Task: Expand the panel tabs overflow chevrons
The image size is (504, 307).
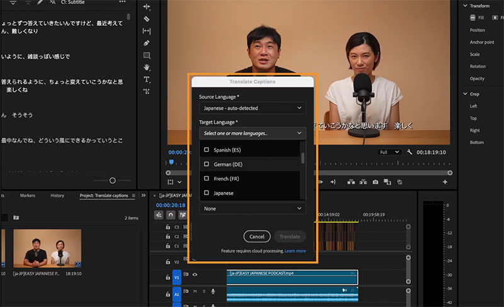Action: click(144, 195)
